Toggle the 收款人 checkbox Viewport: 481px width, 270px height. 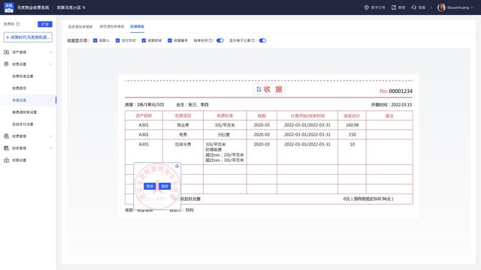[95, 40]
